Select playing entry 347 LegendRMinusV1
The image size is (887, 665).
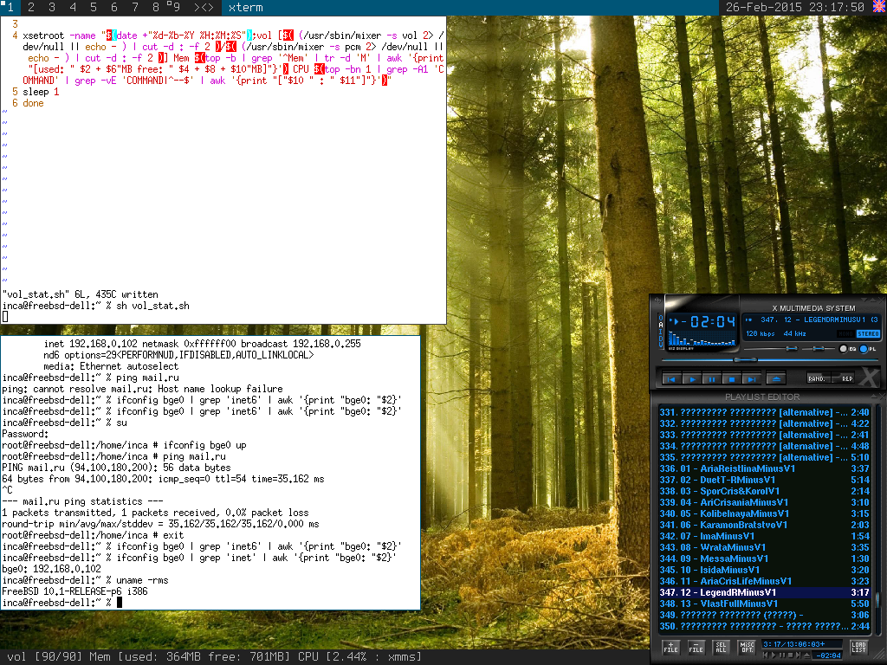pyautogui.click(x=764, y=592)
